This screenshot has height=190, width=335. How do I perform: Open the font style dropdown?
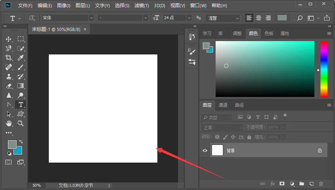[146, 18]
